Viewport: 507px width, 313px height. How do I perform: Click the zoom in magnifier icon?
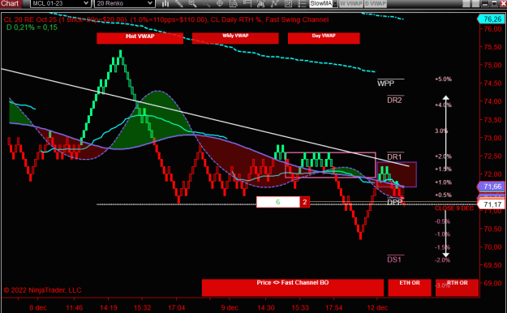coord(192,3)
